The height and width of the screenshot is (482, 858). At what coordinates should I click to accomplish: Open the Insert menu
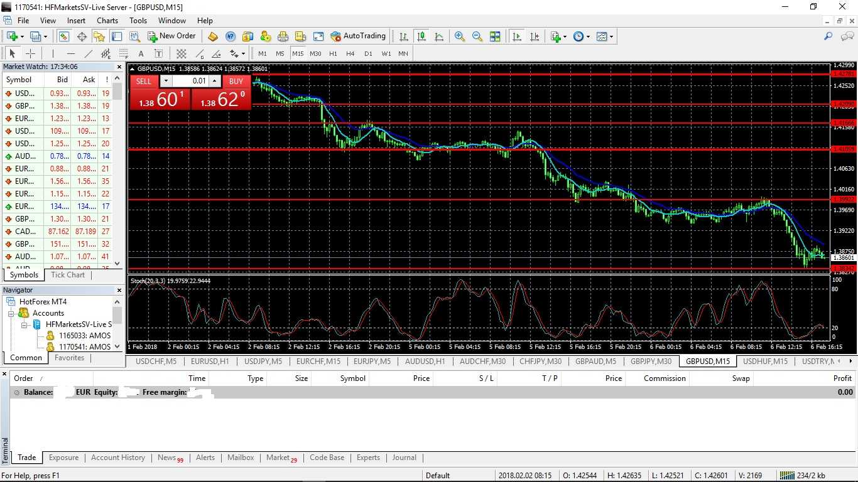tap(76, 21)
